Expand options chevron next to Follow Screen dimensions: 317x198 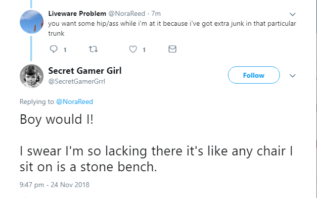(x=293, y=76)
